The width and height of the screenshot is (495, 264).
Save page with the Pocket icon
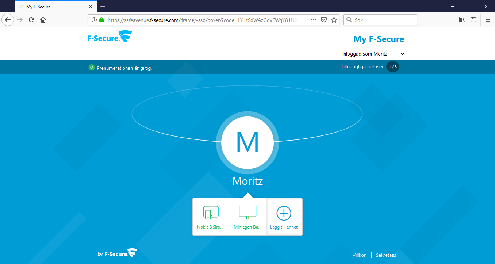click(x=323, y=20)
